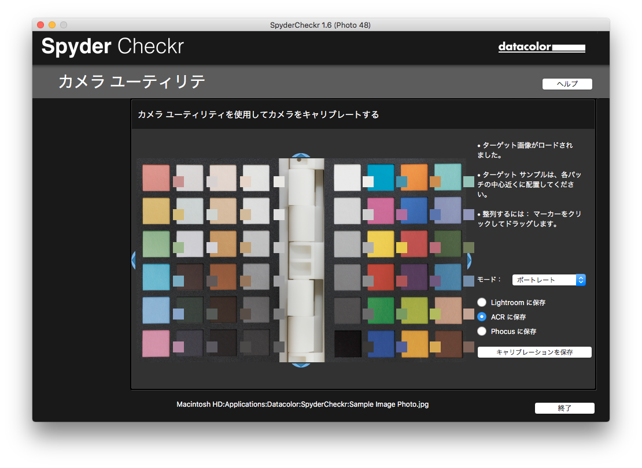This screenshot has width=642, height=468.
Task: Click the cyan patch in the right panel's top row
Action: click(x=381, y=177)
